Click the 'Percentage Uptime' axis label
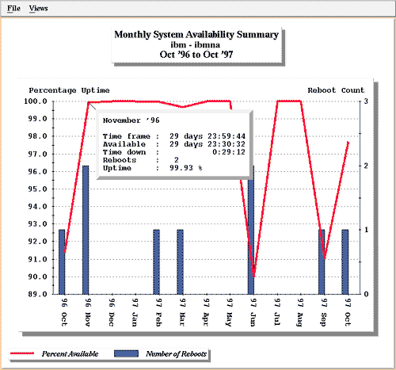This screenshot has height=370, width=396. point(69,90)
